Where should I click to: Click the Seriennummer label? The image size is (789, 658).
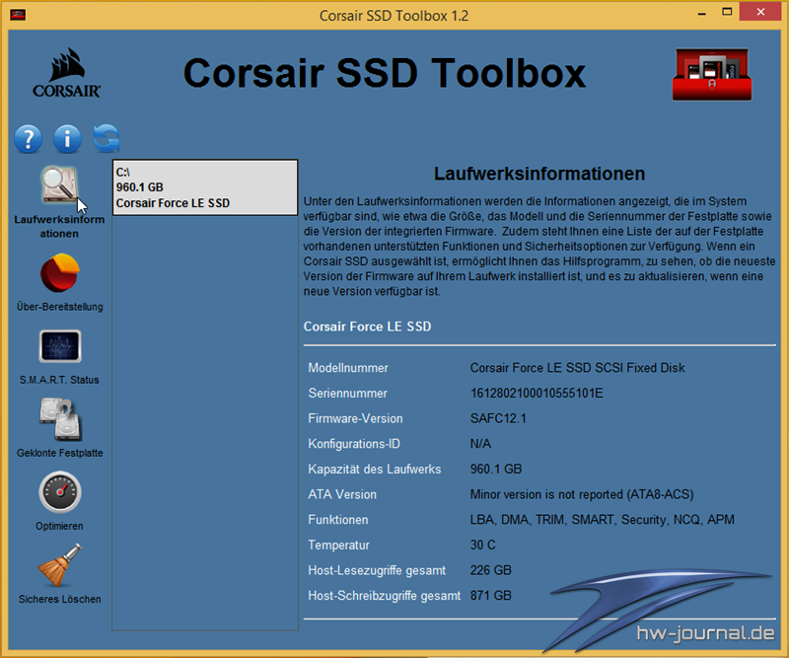pyautogui.click(x=348, y=394)
